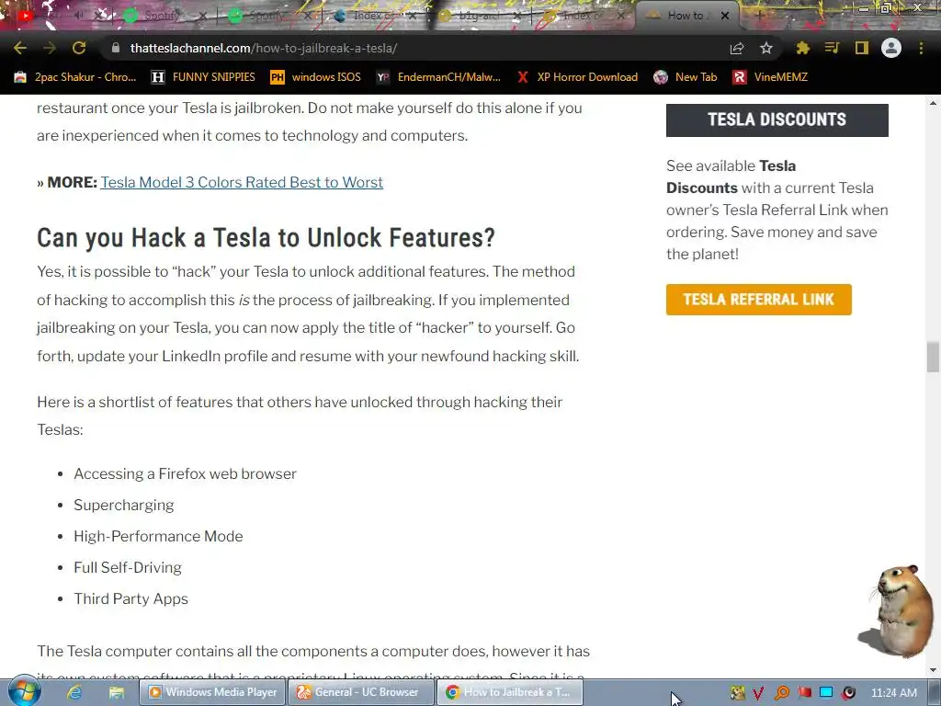Click the orange magnifier tray icon
941x706 pixels.
coord(781,693)
